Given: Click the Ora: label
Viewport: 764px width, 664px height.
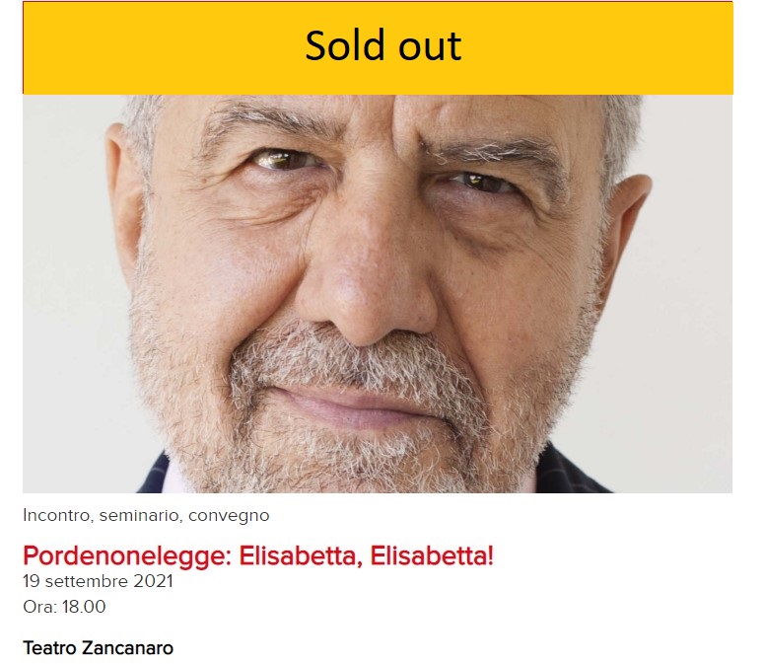Looking at the screenshot, I should (x=40, y=607).
